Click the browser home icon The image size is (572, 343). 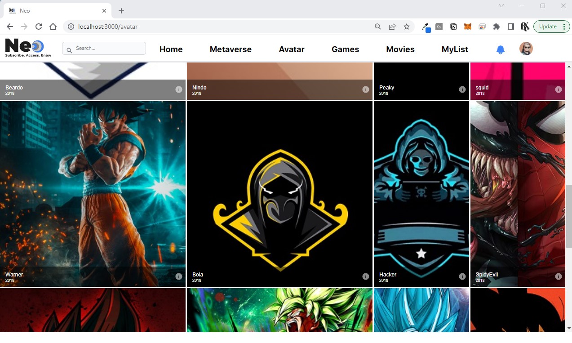click(53, 27)
